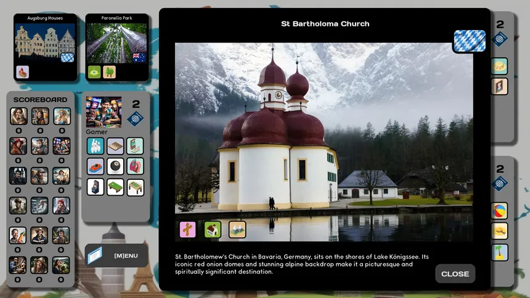Image resolution: width=530 pixels, height=298 pixels.
Task: Select scoreboard player with red hat and coat
Action: 18,146
